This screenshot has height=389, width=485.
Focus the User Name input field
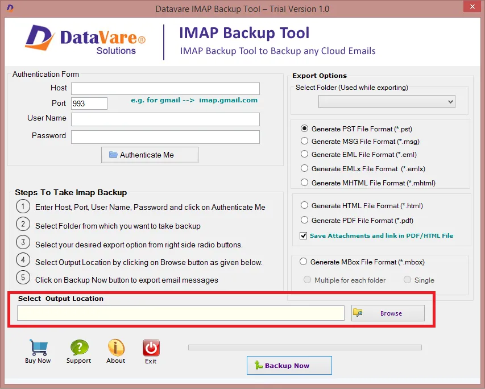click(165, 119)
